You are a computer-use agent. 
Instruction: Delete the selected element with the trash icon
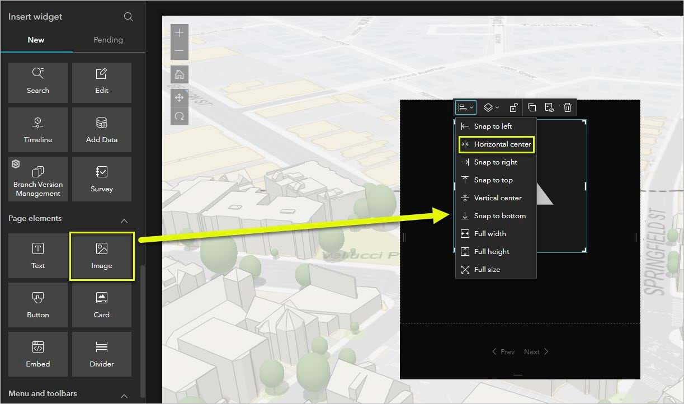click(568, 107)
